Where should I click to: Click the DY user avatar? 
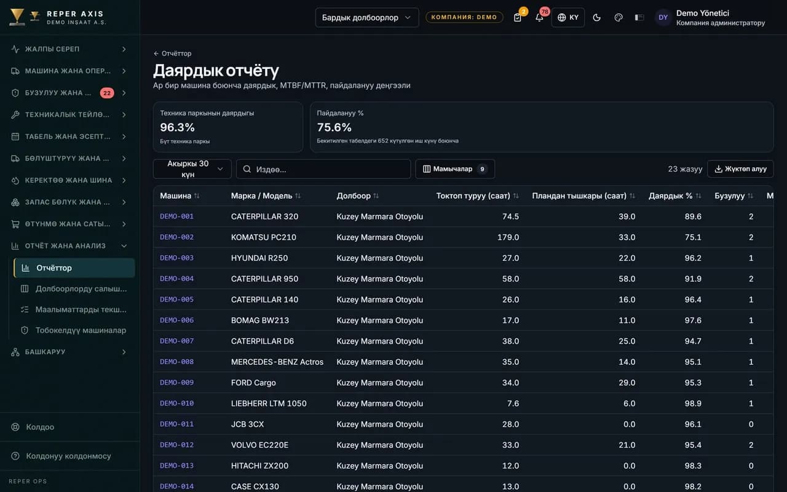click(x=663, y=17)
